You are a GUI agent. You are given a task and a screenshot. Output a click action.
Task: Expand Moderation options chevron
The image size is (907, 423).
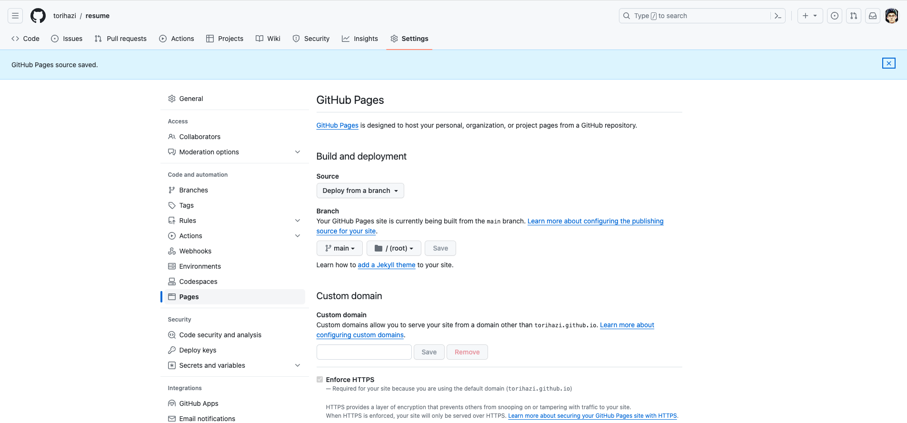pyautogui.click(x=298, y=152)
